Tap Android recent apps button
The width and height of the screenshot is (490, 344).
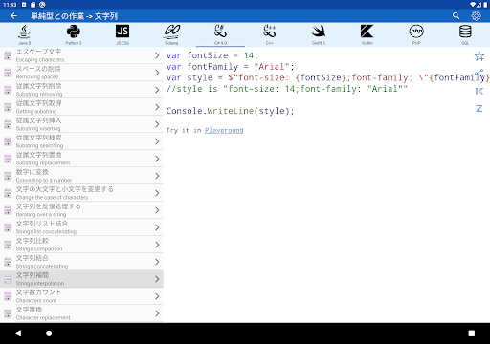pyautogui.click(x=471, y=333)
